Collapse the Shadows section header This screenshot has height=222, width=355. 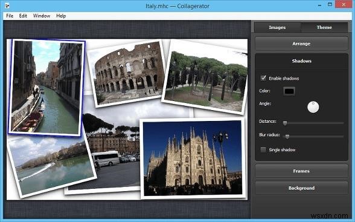click(x=301, y=60)
